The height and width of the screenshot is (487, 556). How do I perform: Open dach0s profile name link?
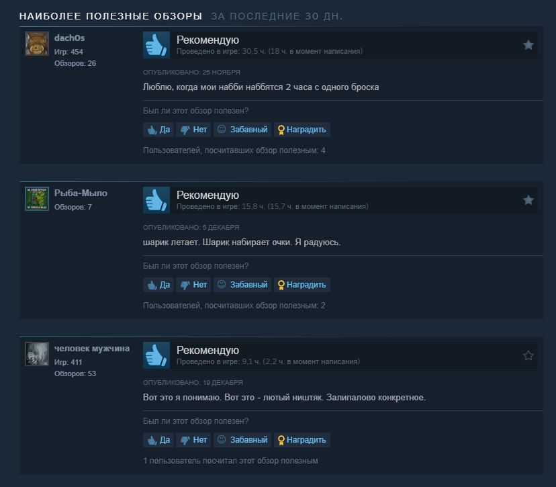pos(70,38)
